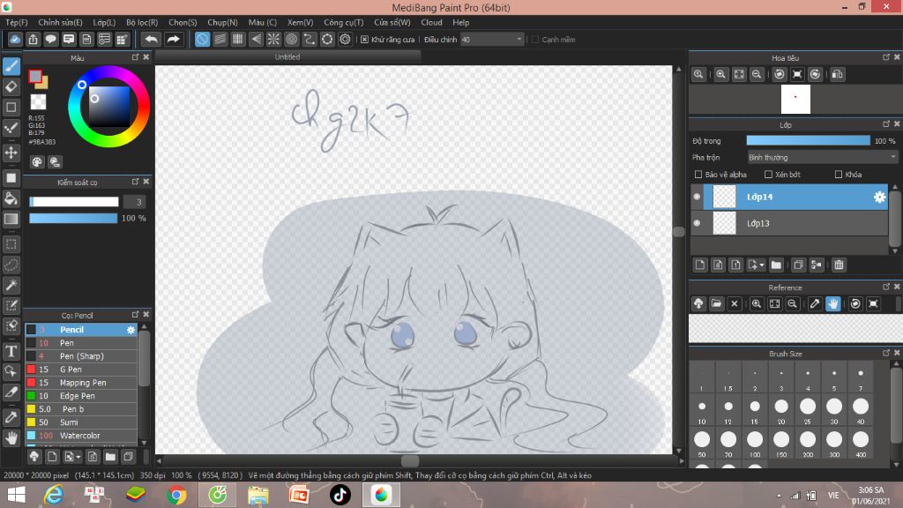Open Pencil brush settings gear
The height and width of the screenshot is (508, 903).
[x=131, y=330]
